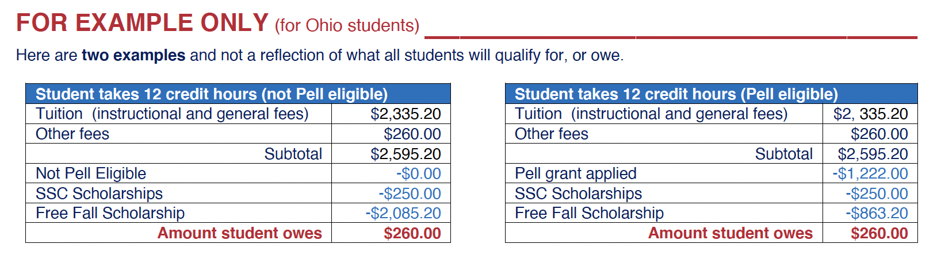Select the "(Pell eligible)" table header on right

[x=676, y=94]
